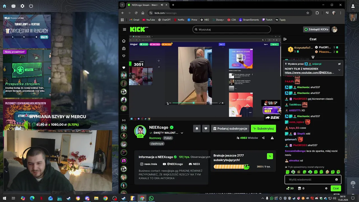Open the Kick sidebar hamburger menu
The height and width of the screenshot is (202, 359).
tap(125, 29)
